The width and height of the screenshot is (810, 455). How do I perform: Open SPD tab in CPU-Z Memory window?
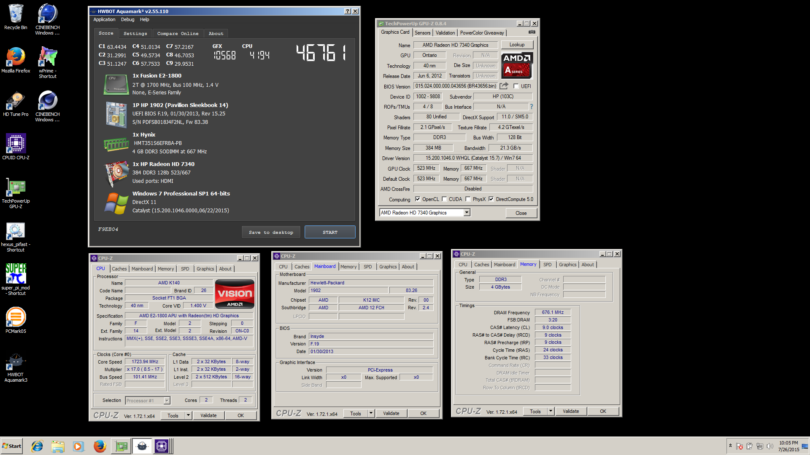point(547,265)
